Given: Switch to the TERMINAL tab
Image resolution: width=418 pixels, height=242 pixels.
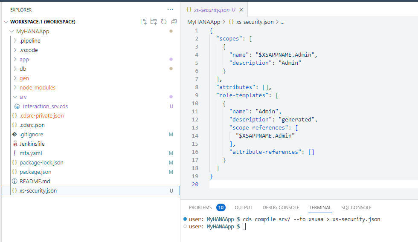Looking at the screenshot, I should tap(320, 207).
